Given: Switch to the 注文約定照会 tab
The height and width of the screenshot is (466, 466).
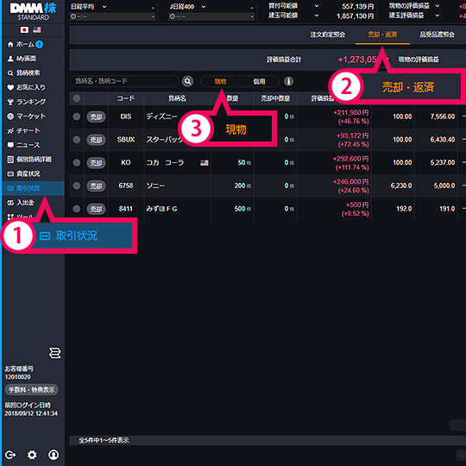Looking at the screenshot, I should [x=328, y=35].
